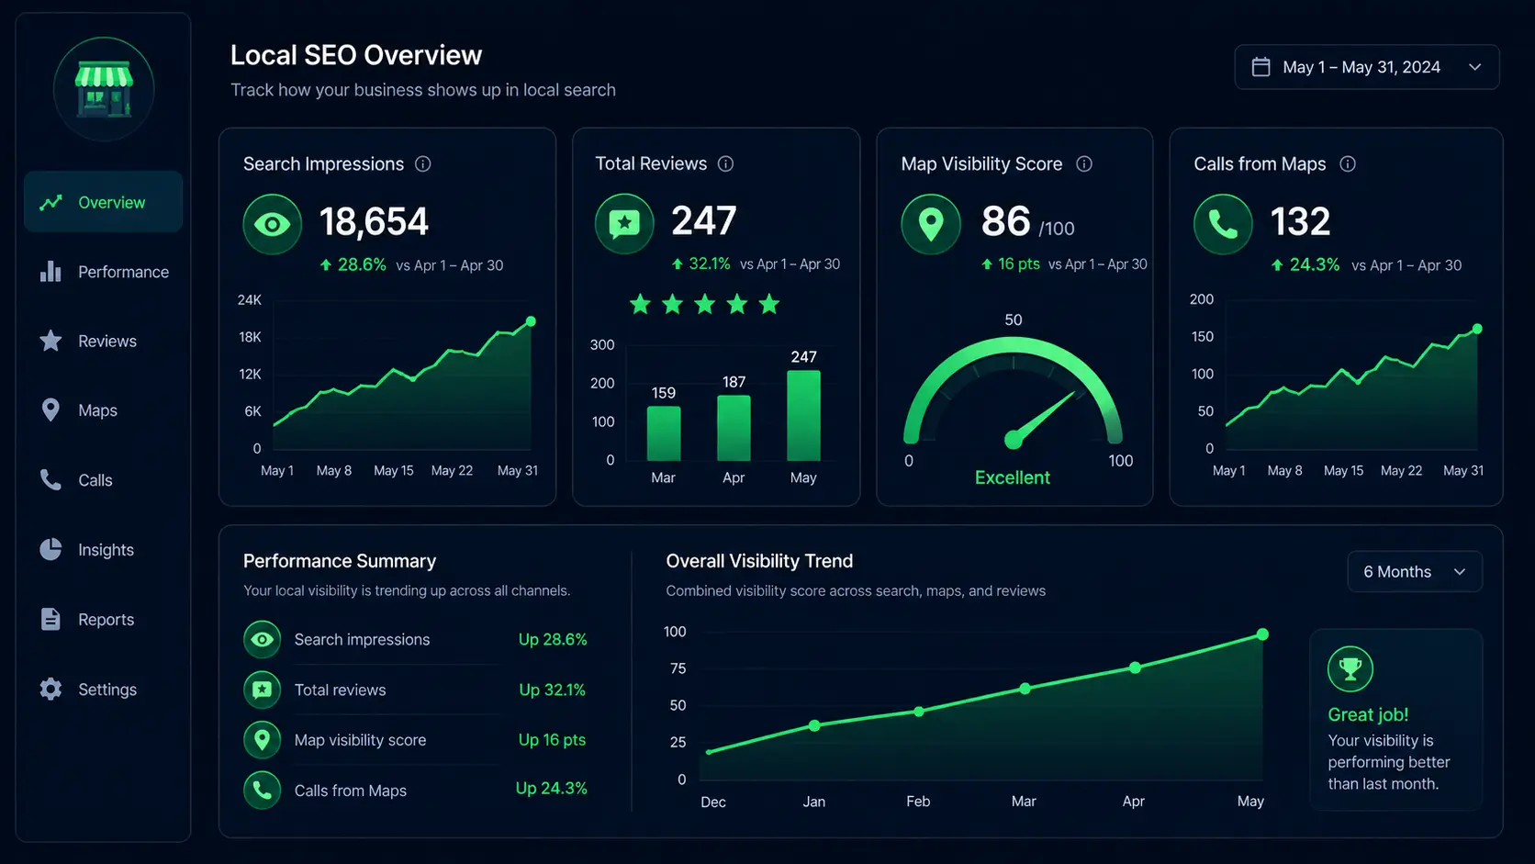
Task: Click the May bar labeled 247
Action: (803, 416)
